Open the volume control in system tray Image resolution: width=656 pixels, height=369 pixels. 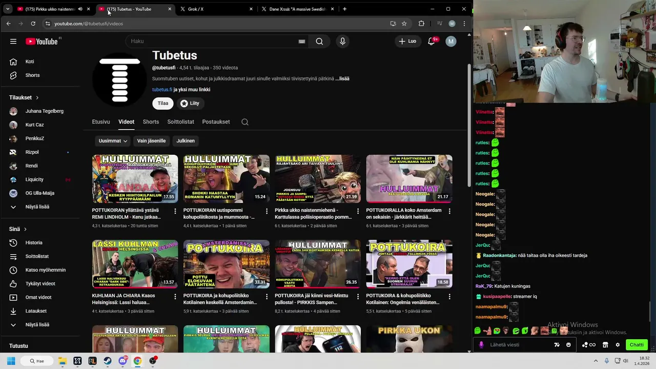coord(625,361)
